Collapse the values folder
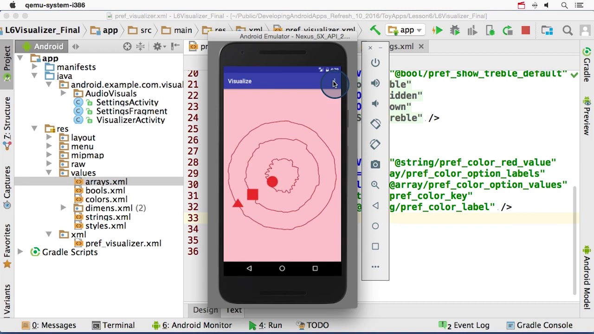 pos(49,173)
